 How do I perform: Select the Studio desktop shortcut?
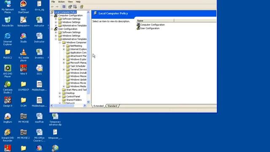pos(24,38)
